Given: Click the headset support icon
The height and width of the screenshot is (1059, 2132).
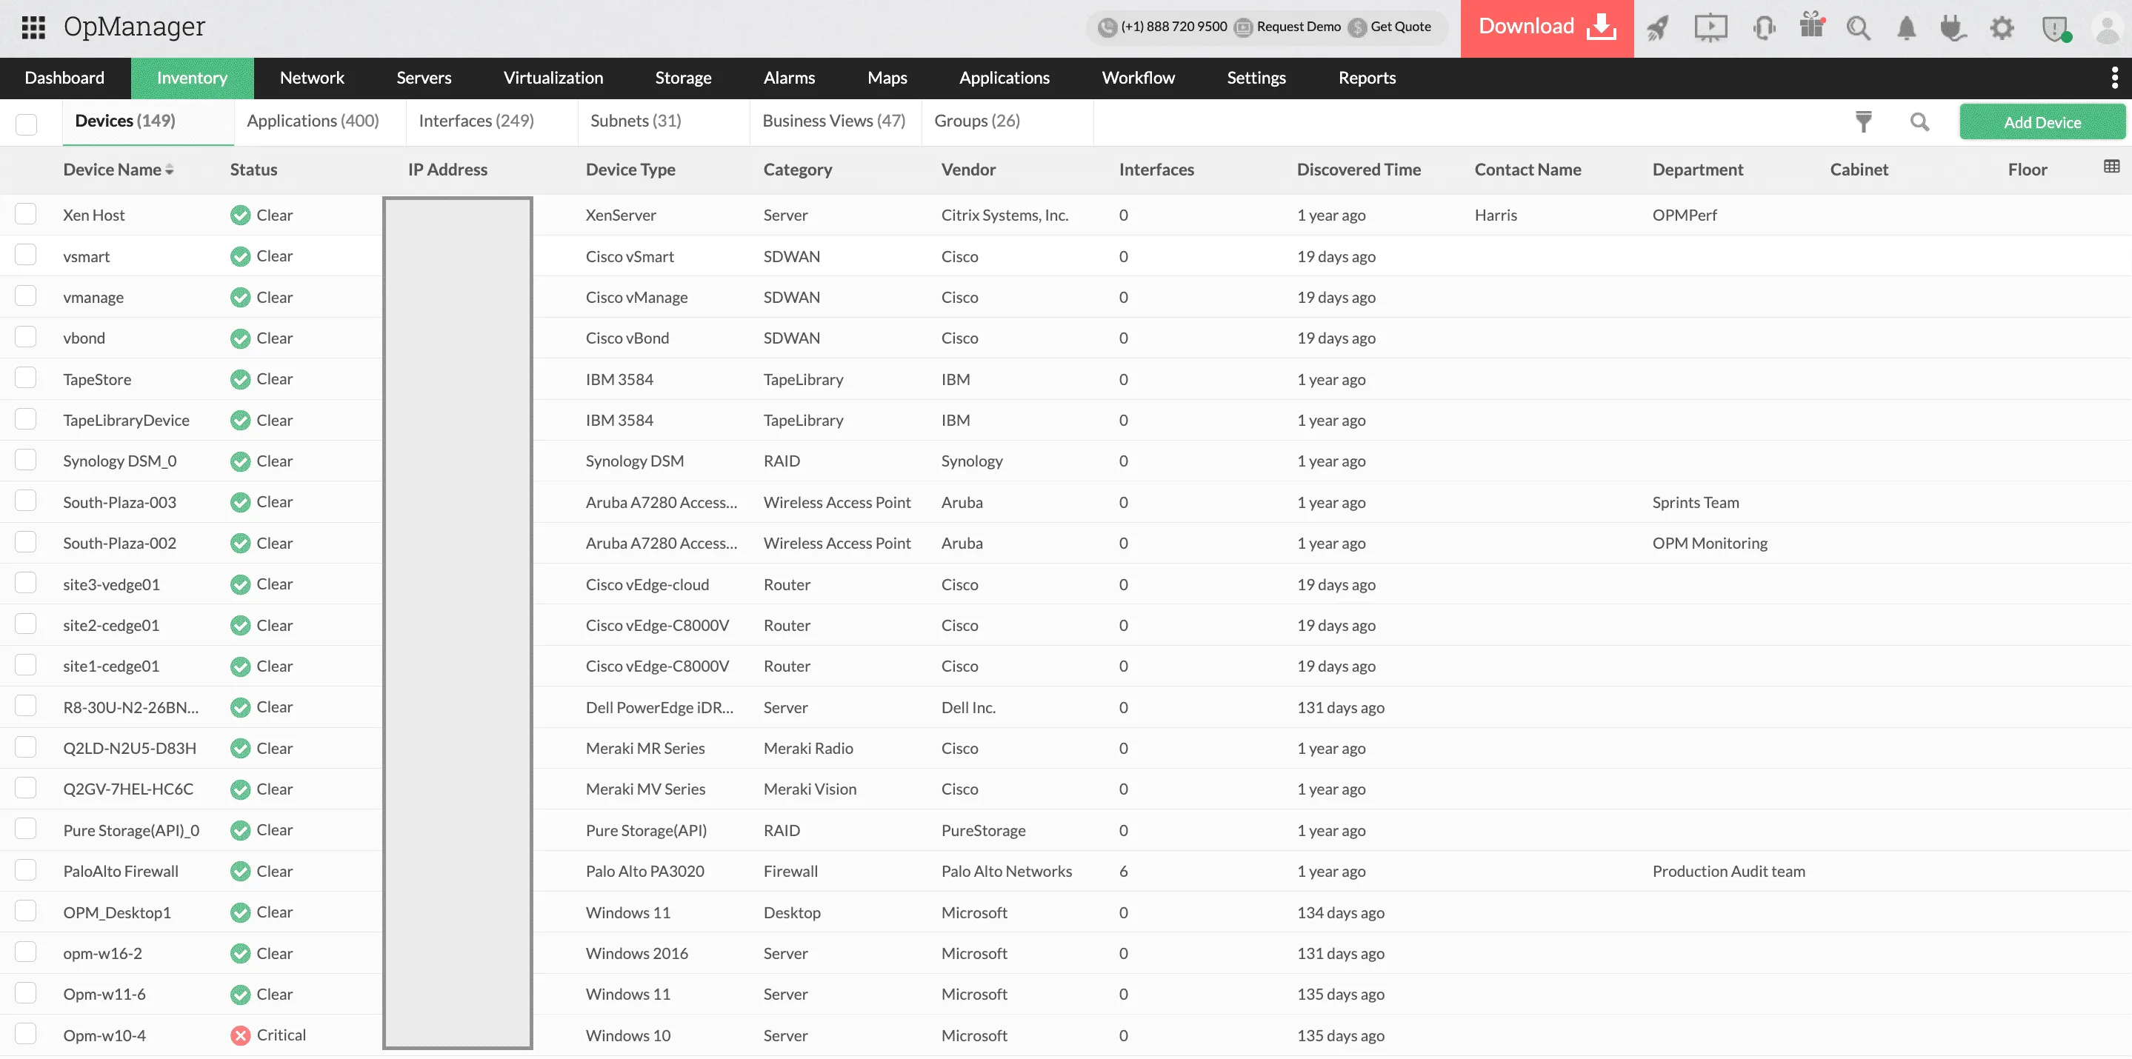Looking at the screenshot, I should pyautogui.click(x=1764, y=28).
